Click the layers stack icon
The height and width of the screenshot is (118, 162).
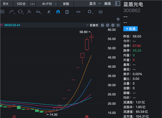[x=100, y=12]
